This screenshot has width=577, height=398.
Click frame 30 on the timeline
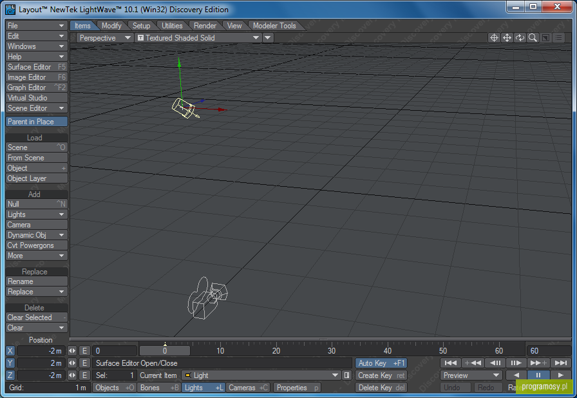pos(332,350)
